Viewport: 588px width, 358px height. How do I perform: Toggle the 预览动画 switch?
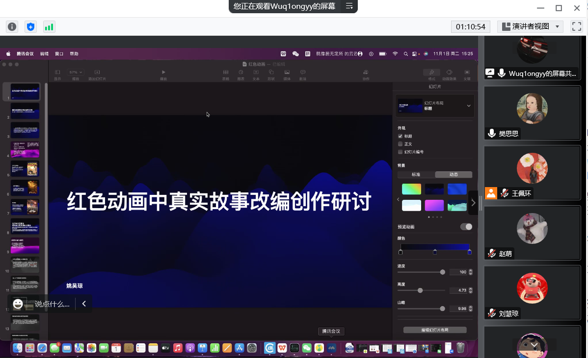[x=466, y=227]
